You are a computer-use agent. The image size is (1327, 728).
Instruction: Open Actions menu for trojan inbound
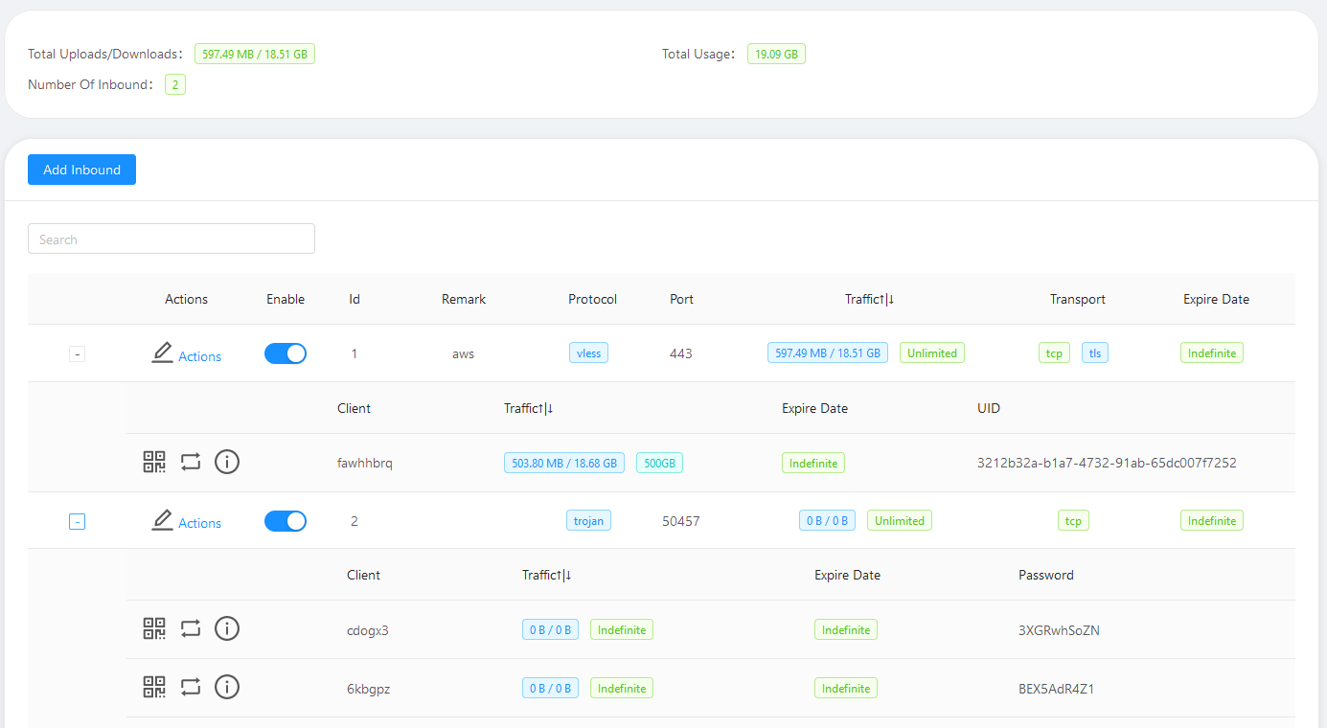[199, 523]
